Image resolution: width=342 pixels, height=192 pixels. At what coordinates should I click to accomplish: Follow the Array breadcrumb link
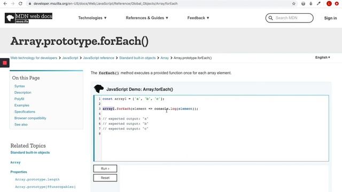[x=165, y=58]
